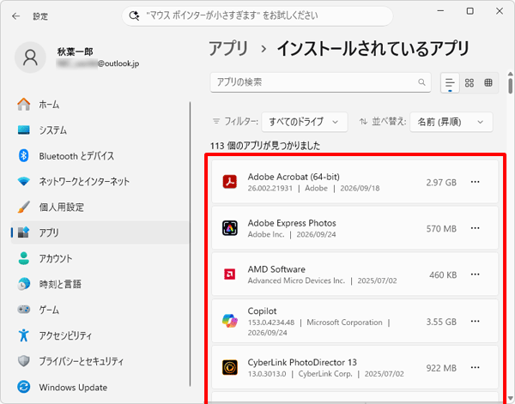The width and height of the screenshot is (515, 404).
Task: Open Windows Update settings
Action: (x=100, y=387)
